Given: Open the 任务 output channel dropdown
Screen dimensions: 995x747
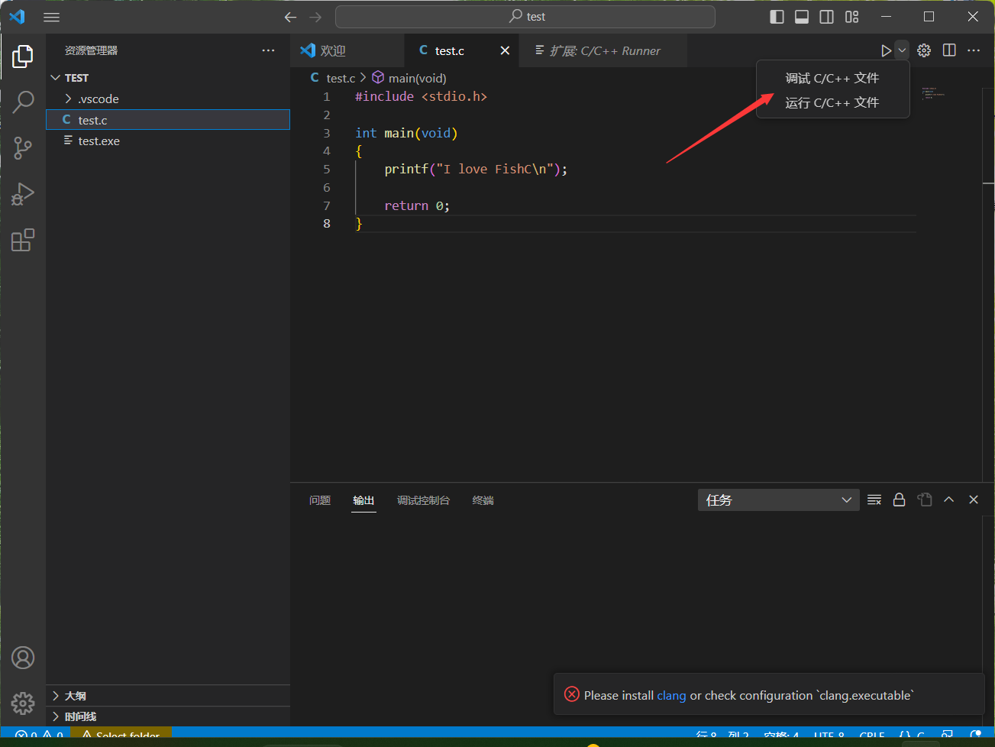Looking at the screenshot, I should point(779,500).
